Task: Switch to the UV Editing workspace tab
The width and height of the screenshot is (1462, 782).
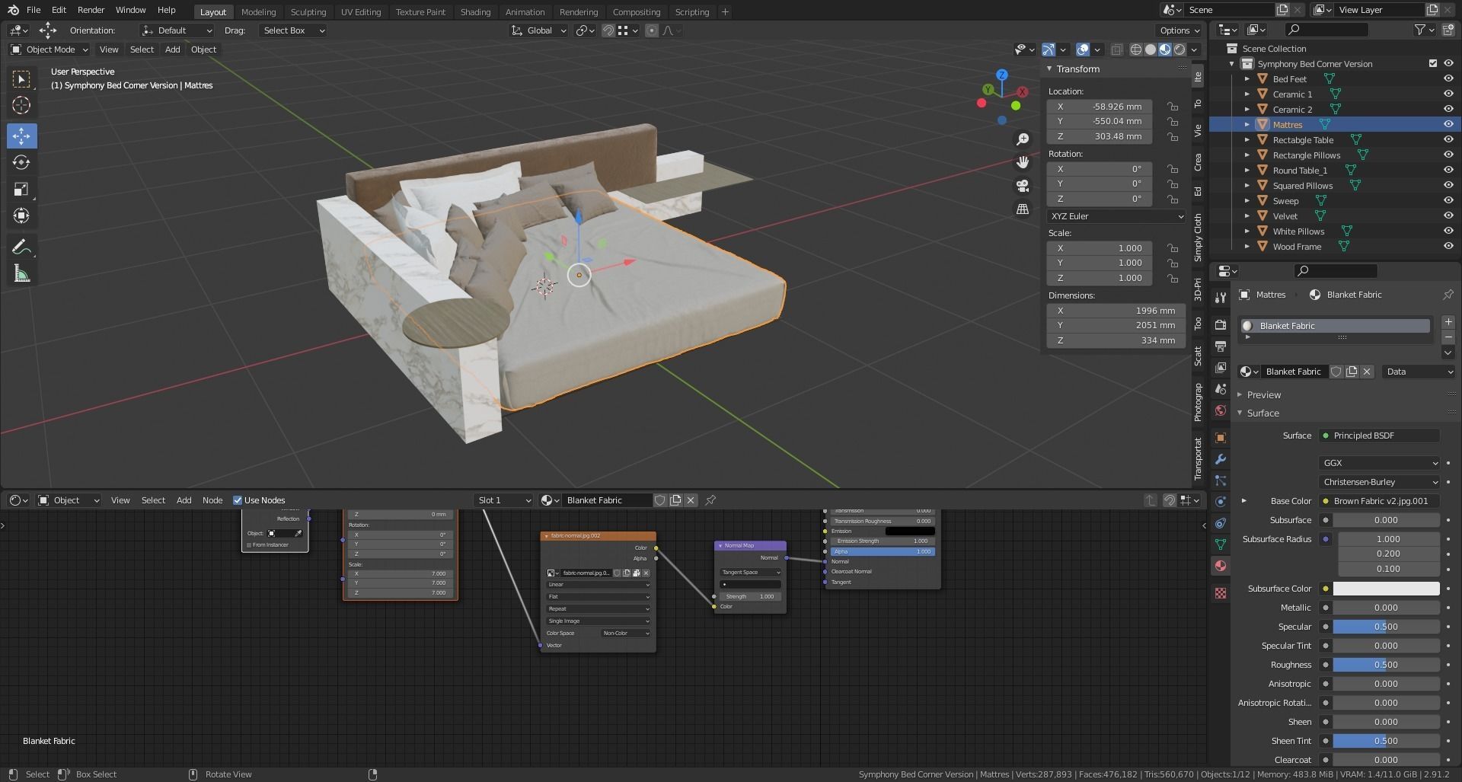Action: pyautogui.click(x=360, y=12)
